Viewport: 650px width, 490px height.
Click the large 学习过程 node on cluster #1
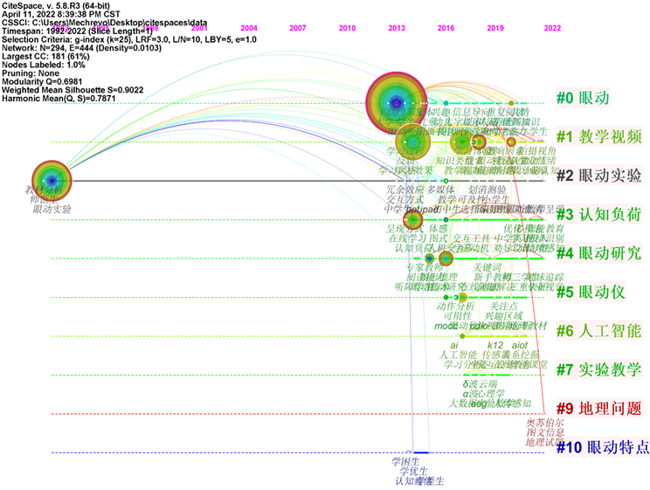(x=412, y=142)
